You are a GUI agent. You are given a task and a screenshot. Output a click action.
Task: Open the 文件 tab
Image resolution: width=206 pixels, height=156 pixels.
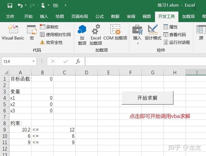click(x=10, y=17)
